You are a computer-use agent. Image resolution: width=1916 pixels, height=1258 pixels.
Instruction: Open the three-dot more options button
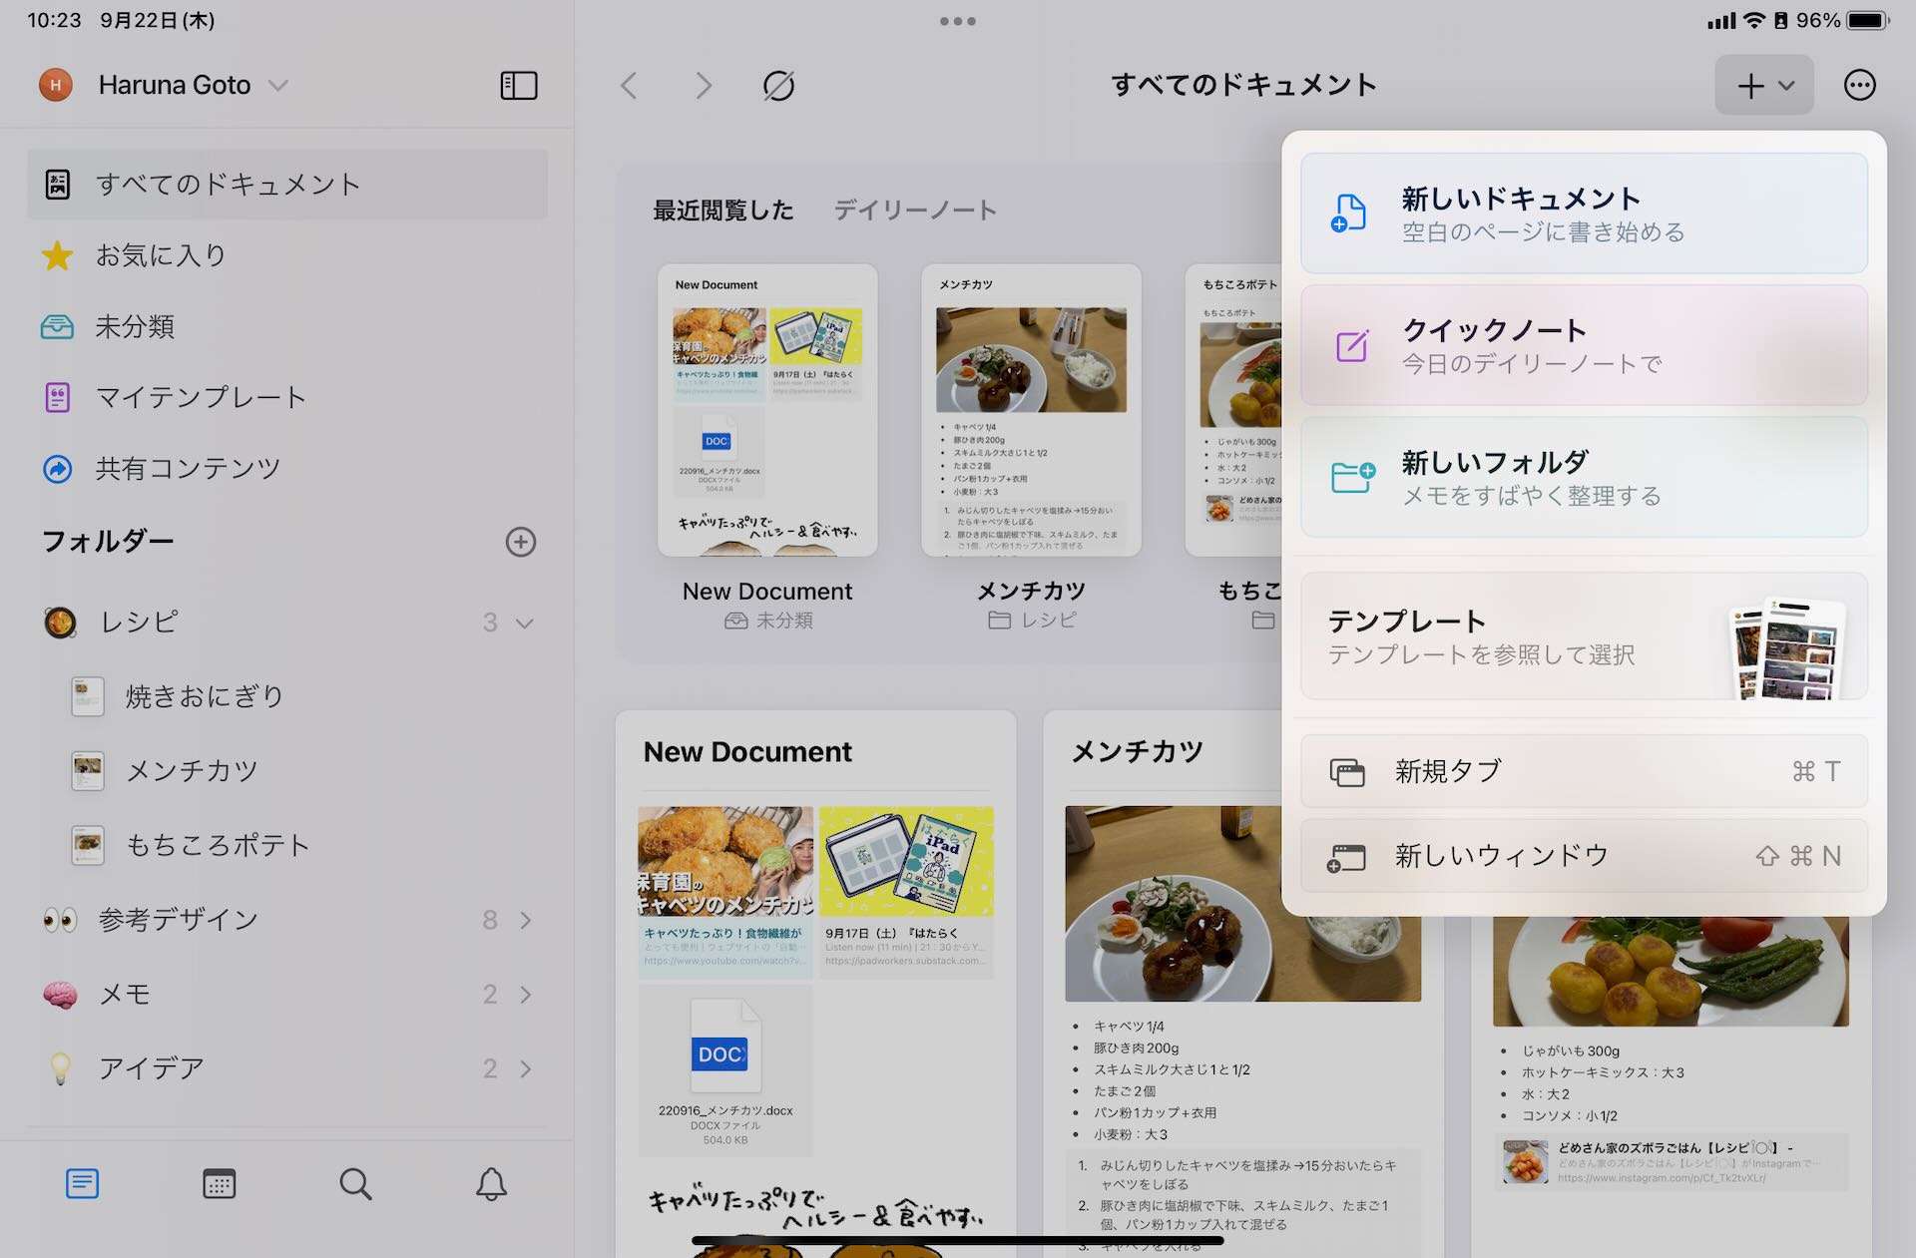coord(1859,86)
